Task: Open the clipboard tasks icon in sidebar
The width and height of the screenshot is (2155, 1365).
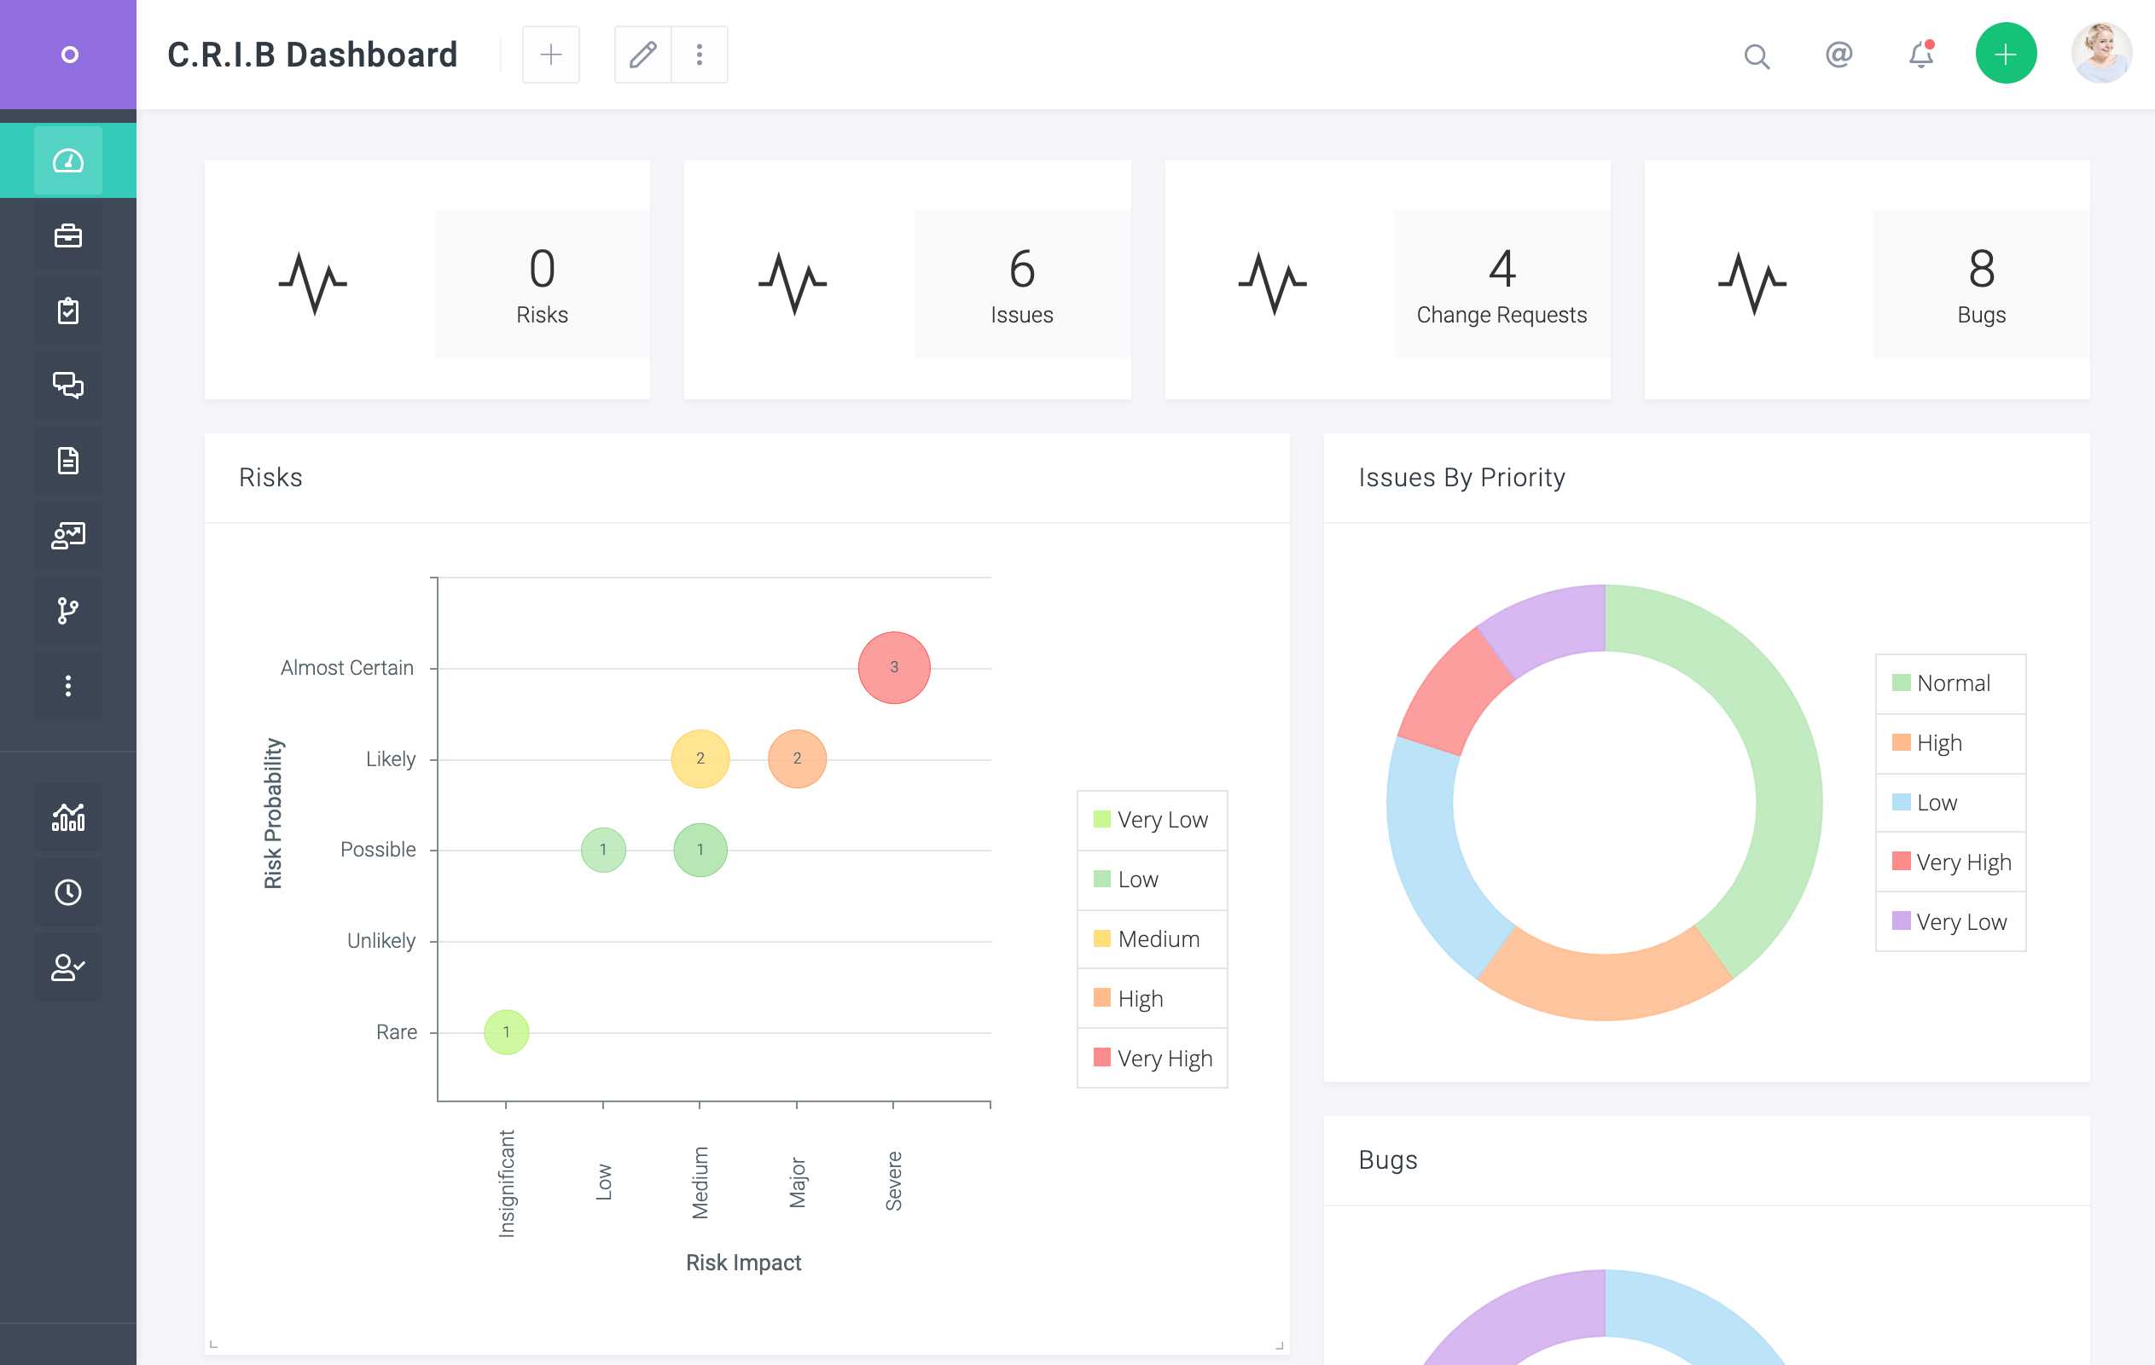Action: point(68,311)
